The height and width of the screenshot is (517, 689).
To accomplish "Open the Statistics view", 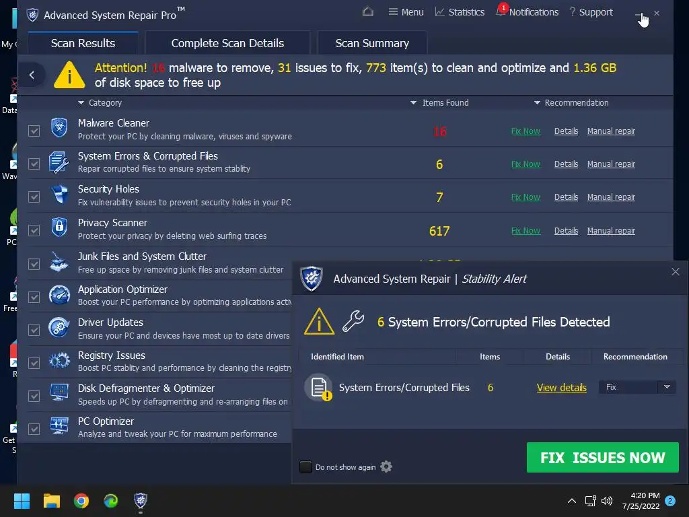I will (460, 12).
